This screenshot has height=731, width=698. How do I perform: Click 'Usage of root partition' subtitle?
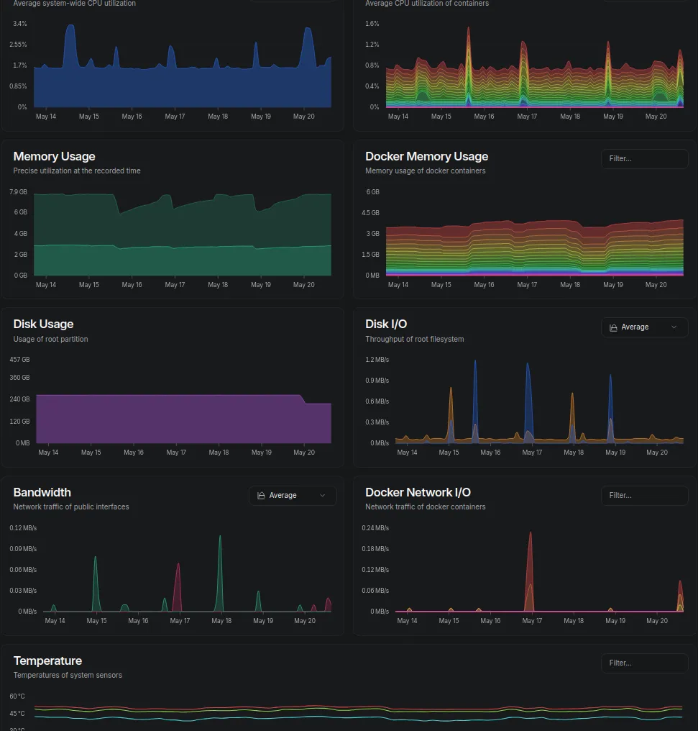[50, 339]
